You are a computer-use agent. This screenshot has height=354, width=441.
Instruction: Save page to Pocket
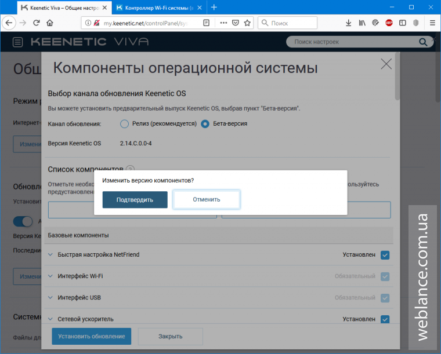tap(236, 23)
